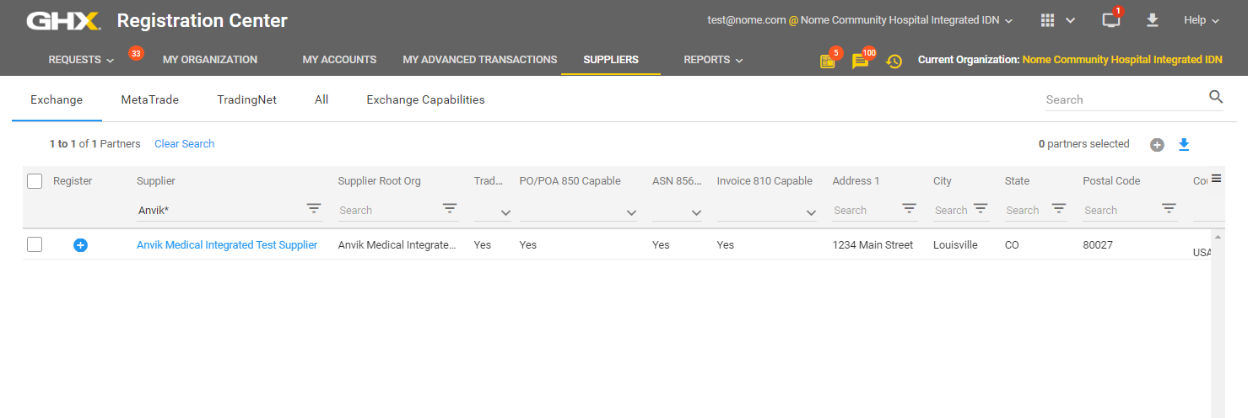Screen dimensions: 1248x418
Task: Focus the top-right Search field
Action: (x=1125, y=99)
